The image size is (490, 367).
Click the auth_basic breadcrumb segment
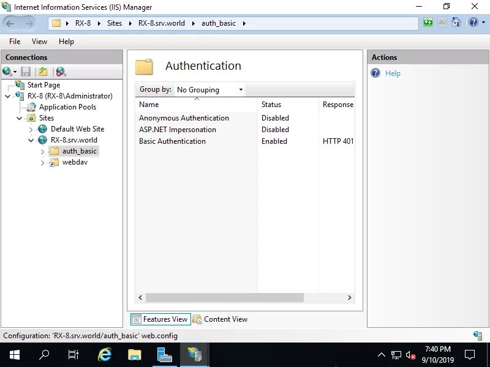pos(219,23)
